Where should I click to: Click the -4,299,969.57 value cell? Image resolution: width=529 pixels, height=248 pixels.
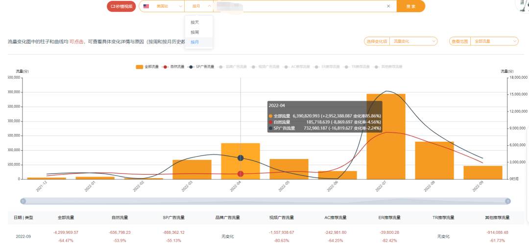[66, 232]
